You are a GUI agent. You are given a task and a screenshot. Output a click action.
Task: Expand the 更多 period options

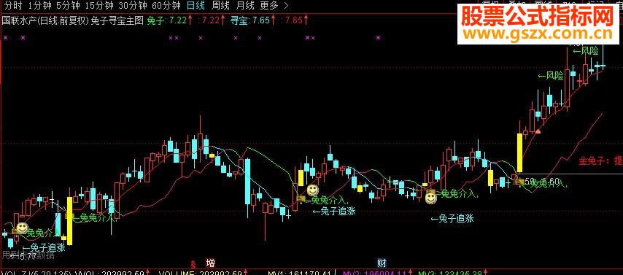274,6
